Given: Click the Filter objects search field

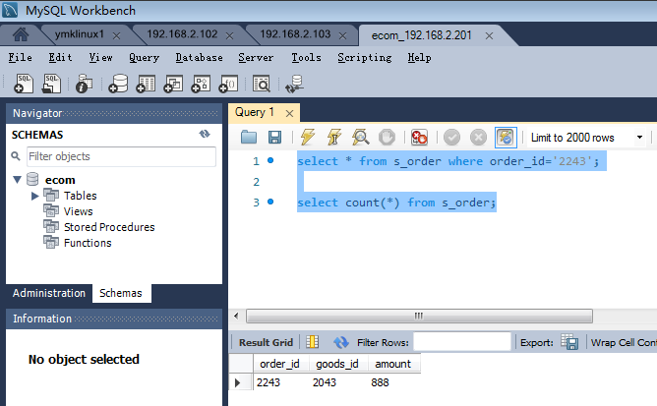Looking at the screenshot, I should coord(121,156).
